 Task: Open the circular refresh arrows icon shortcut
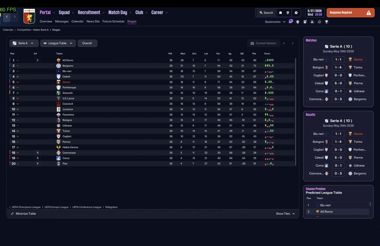pos(319,22)
